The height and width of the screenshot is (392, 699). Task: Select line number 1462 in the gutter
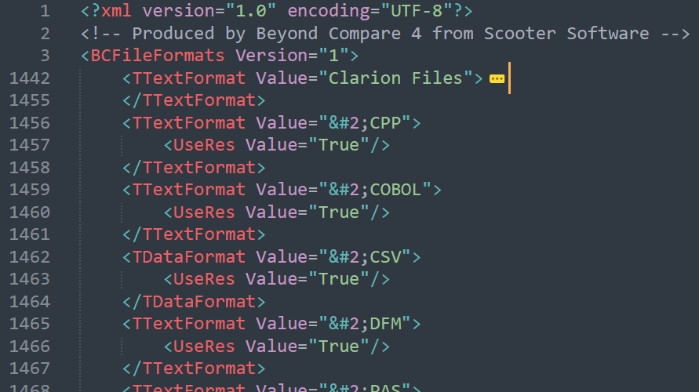pyautogui.click(x=29, y=257)
